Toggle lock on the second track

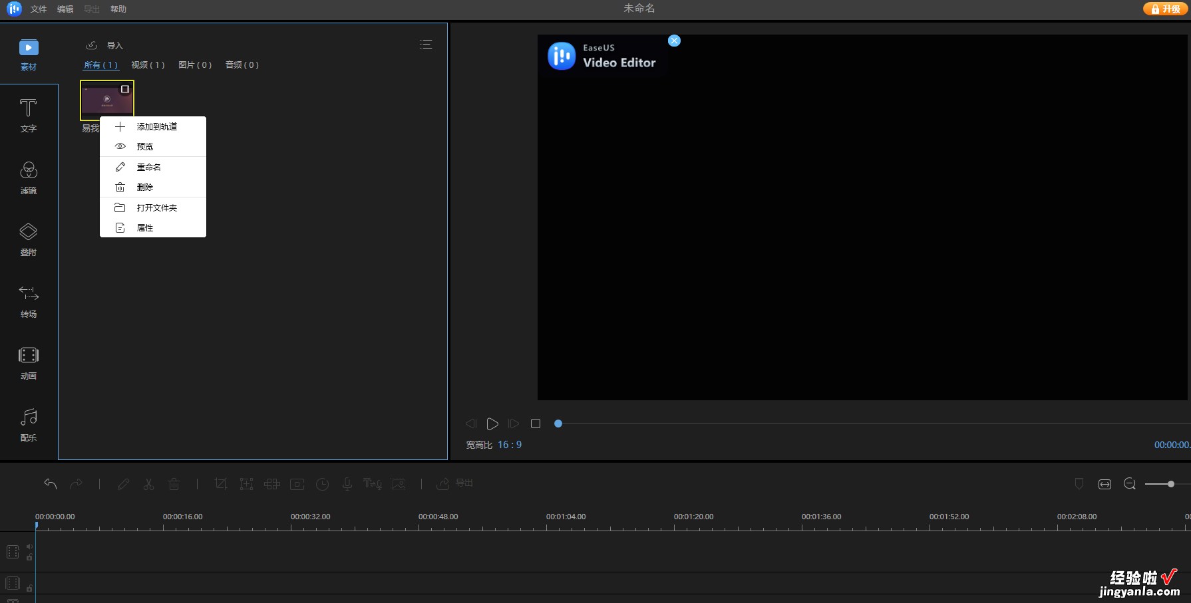29,588
